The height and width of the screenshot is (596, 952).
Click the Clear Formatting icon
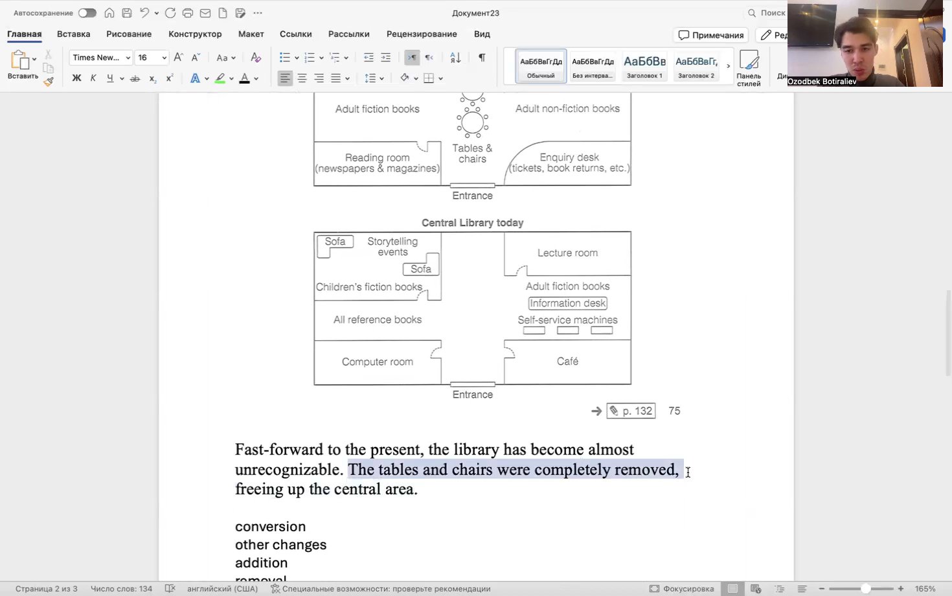point(256,58)
